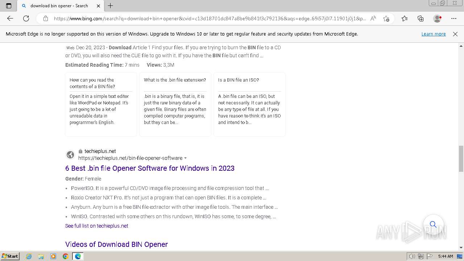
Task: Click the scrollbar up arrow
Action: [461, 46]
